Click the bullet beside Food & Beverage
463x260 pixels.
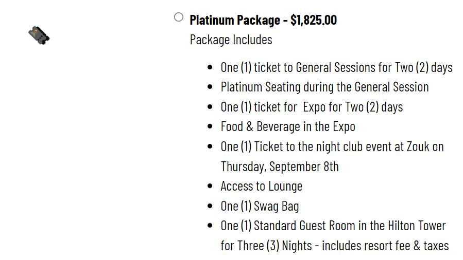tap(210, 126)
